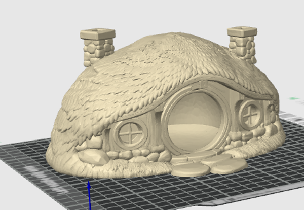Click the left stone chimney of the model
Viewport: 304px width, 210px height.
[98, 47]
